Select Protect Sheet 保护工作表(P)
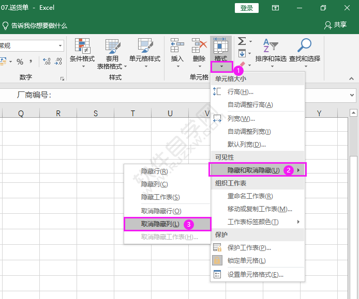This screenshot has height=299, width=359. click(258, 248)
